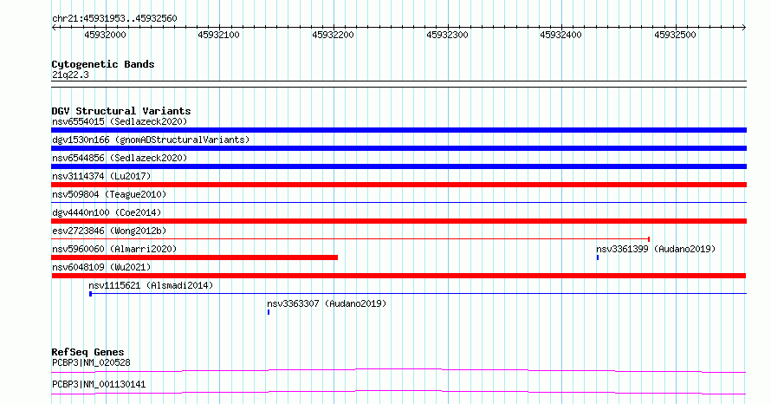Click the 21q22.3 cytogenetic band label

click(x=70, y=75)
